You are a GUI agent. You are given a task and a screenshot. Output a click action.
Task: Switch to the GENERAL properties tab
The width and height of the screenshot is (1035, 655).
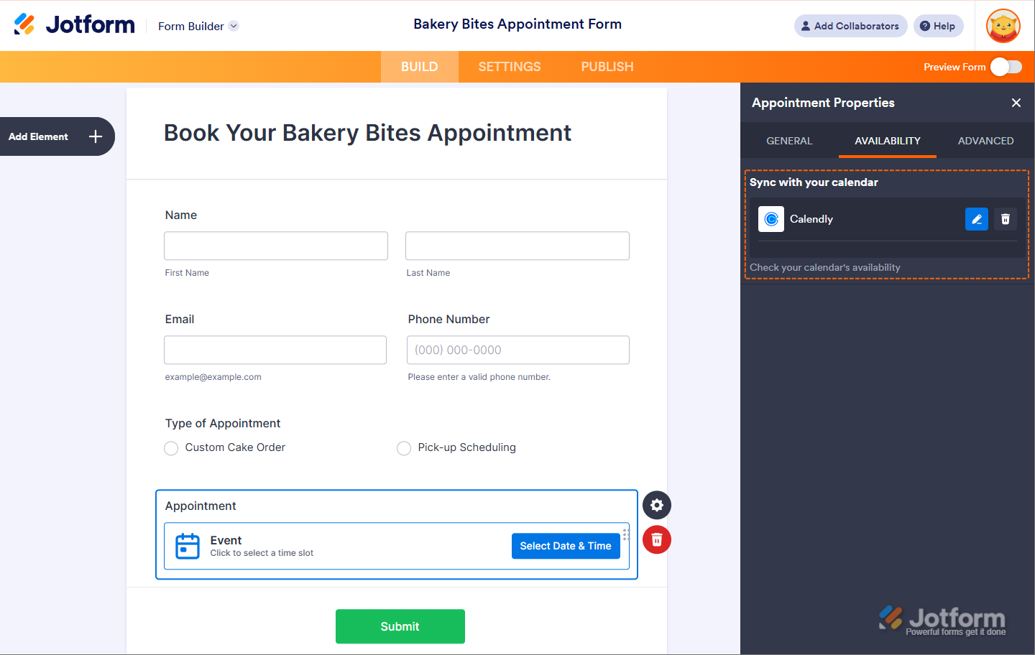[789, 141]
